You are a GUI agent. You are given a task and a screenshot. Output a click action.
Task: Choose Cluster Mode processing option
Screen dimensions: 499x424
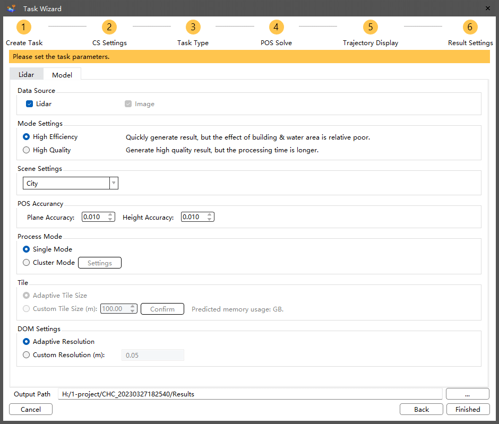[27, 263]
